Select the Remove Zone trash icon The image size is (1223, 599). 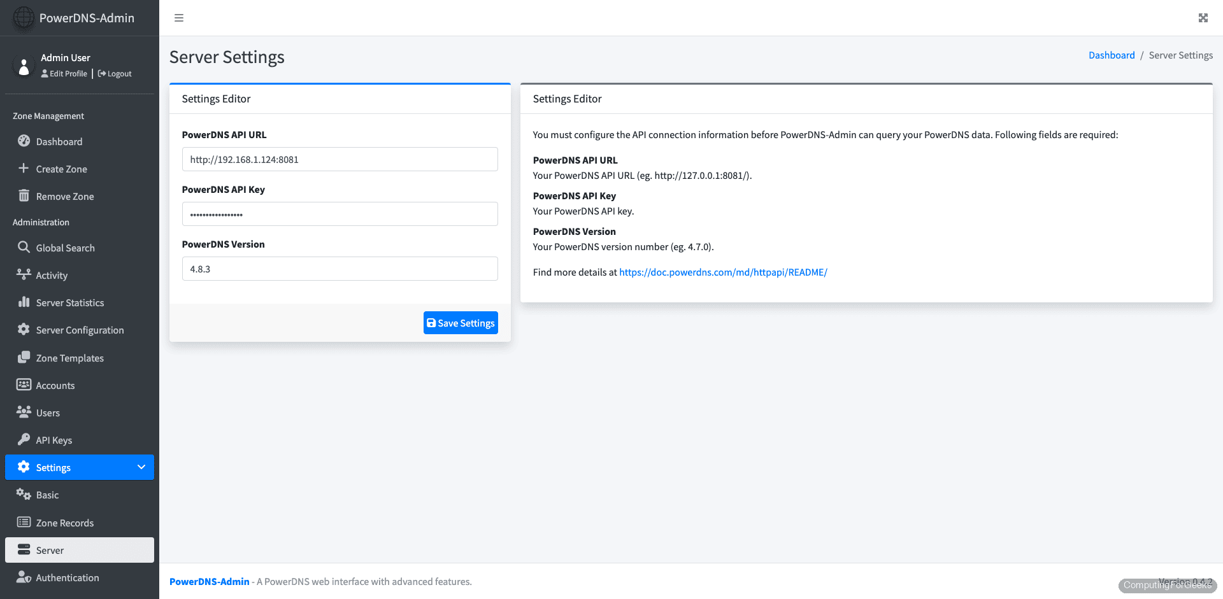[x=24, y=196]
